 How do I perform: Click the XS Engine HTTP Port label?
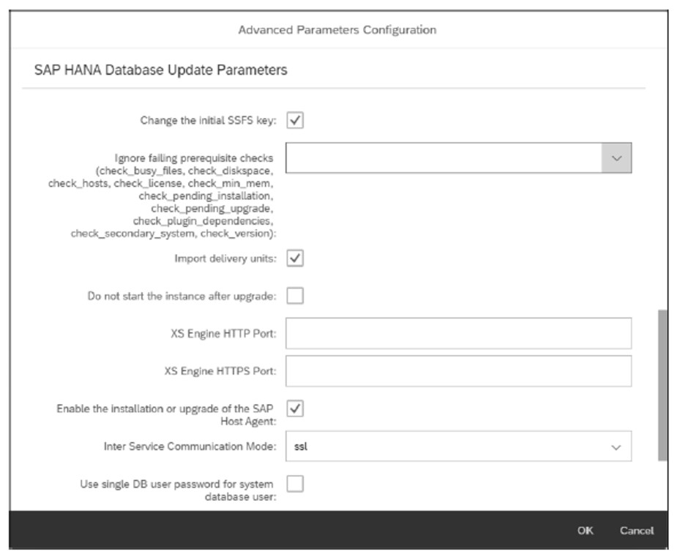click(223, 334)
